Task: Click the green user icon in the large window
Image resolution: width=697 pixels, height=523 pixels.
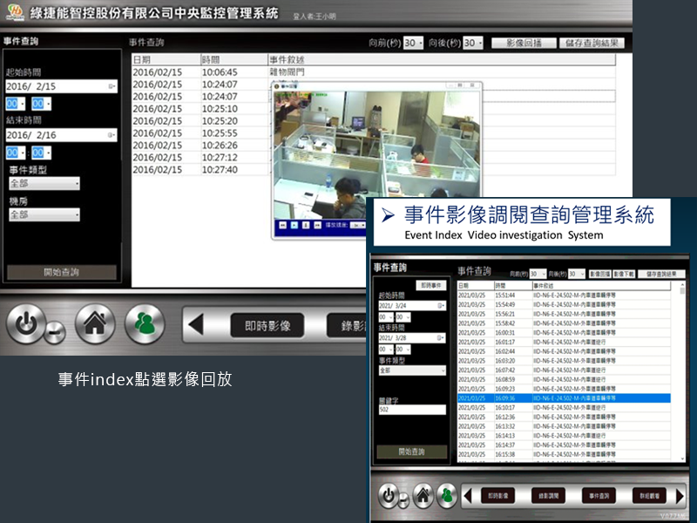Action: (144, 325)
